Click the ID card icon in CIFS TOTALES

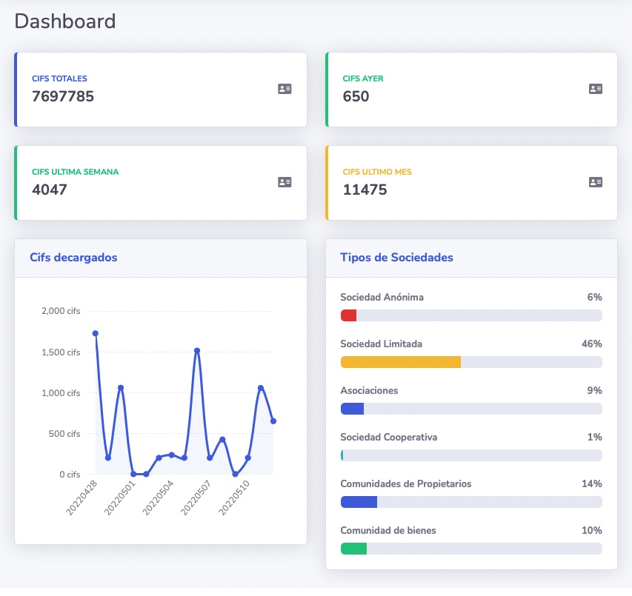pos(285,89)
